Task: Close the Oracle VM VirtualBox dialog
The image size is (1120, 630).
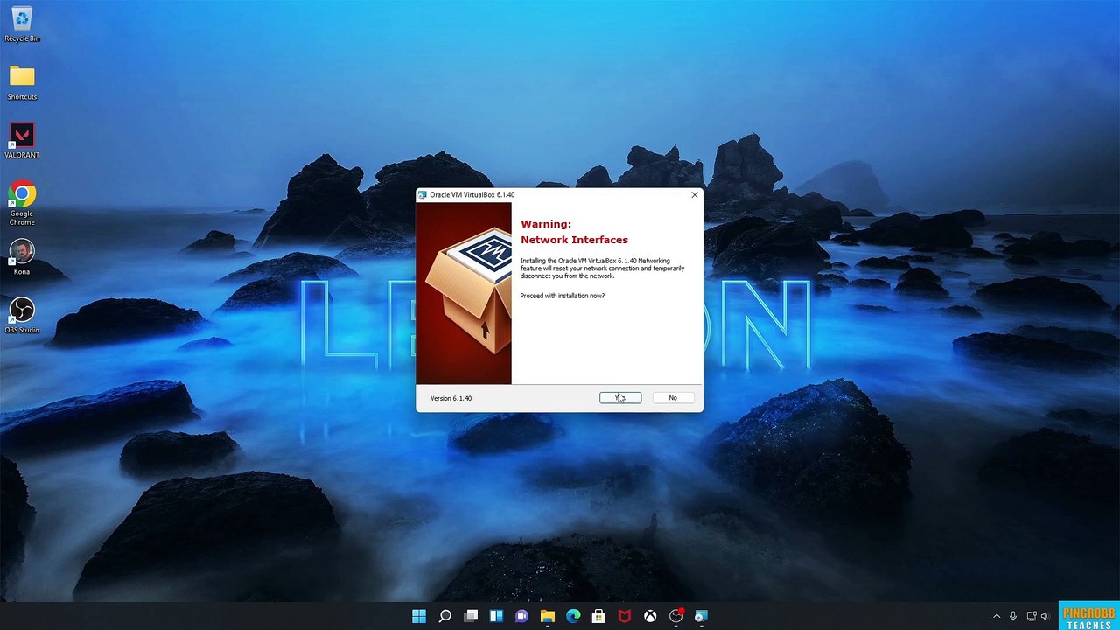Action: (695, 194)
